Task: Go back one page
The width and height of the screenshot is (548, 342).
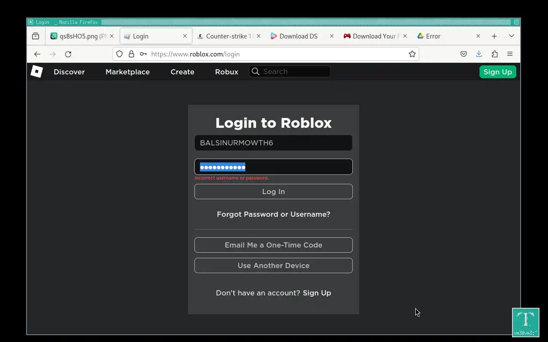Action: (37, 54)
